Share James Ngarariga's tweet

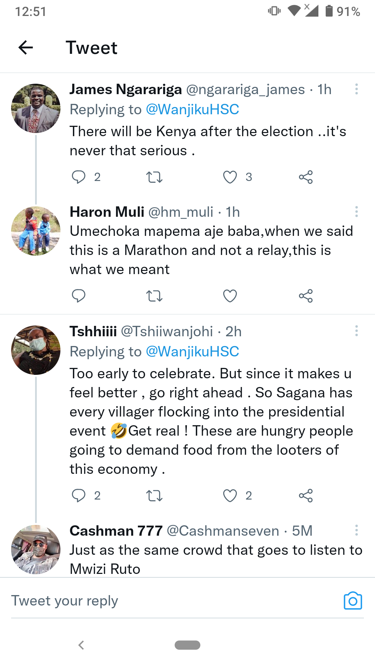tap(306, 177)
